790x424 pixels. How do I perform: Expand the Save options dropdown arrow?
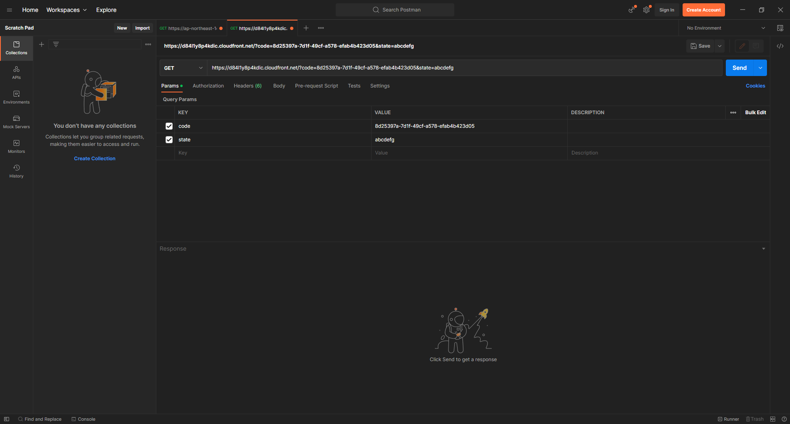click(x=720, y=46)
